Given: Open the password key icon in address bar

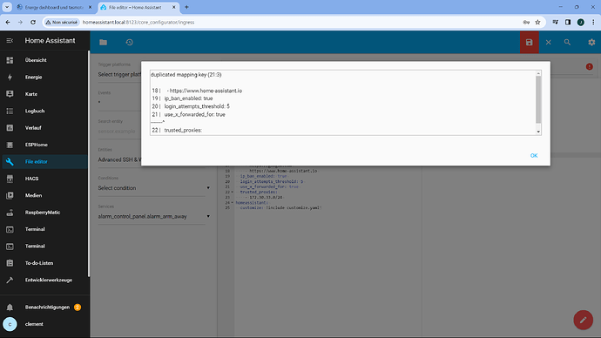Looking at the screenshot, I should point(526,23).
